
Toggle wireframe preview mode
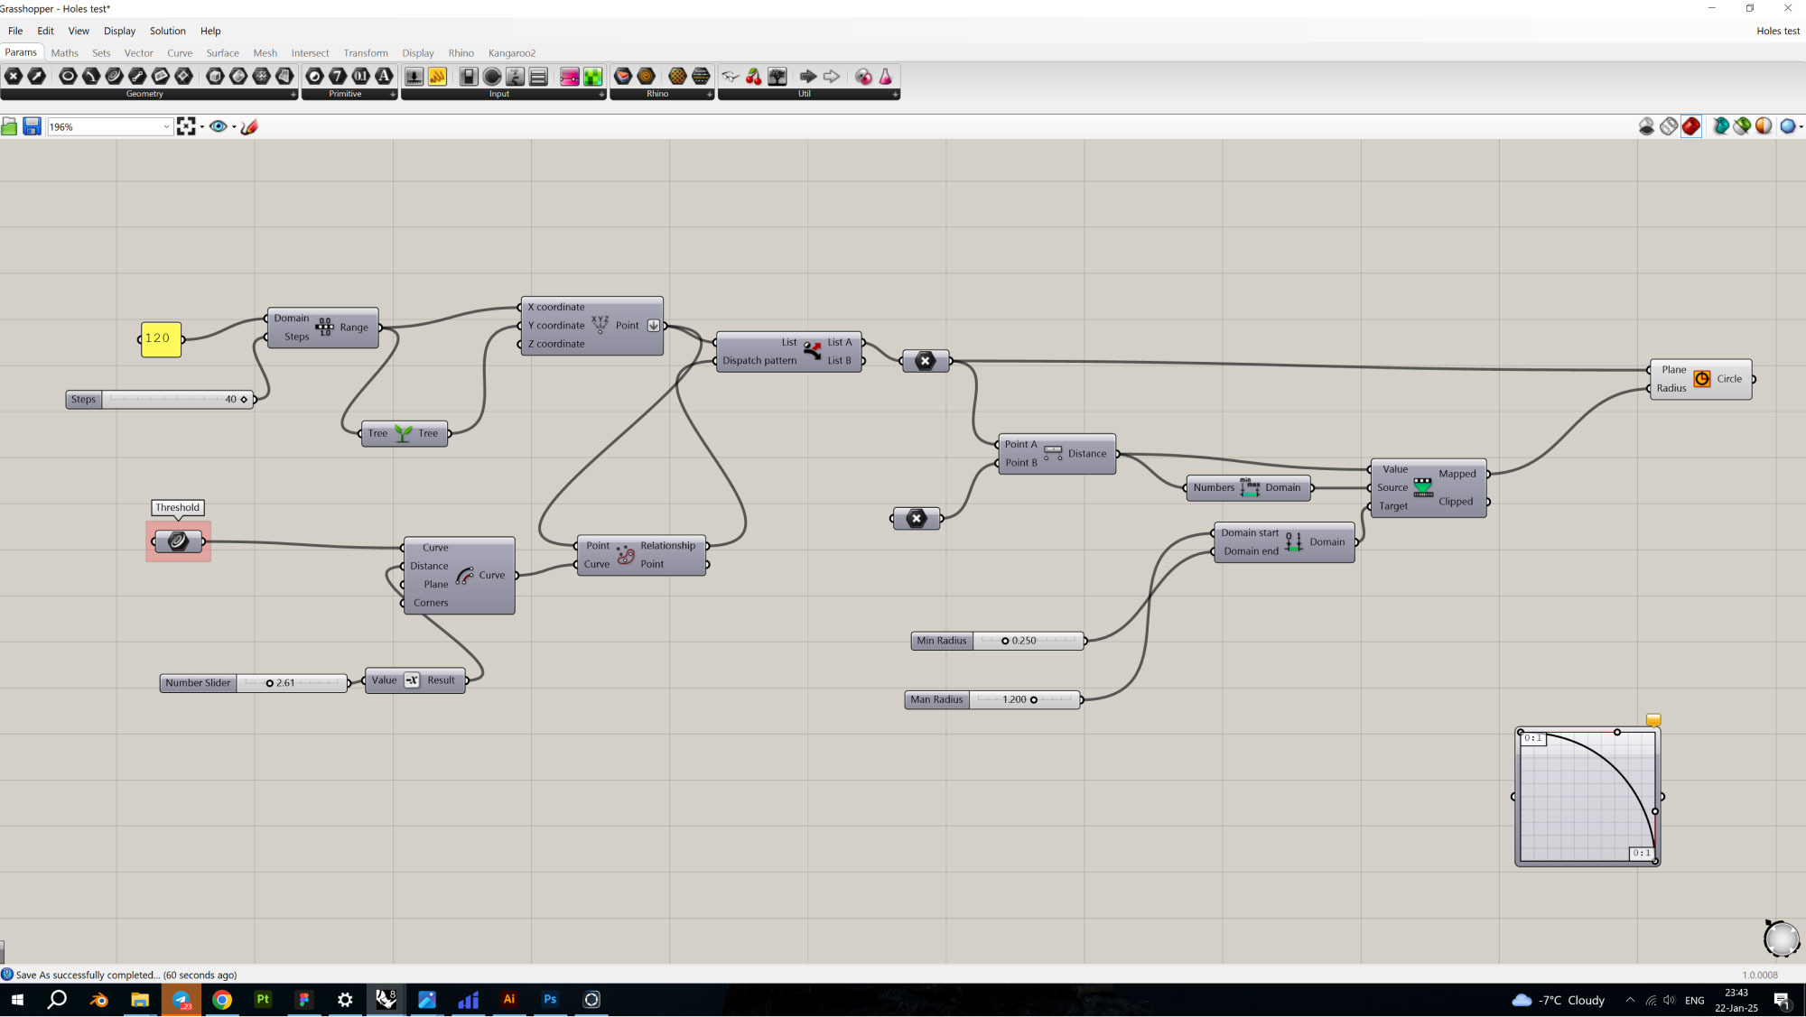point(1669,126)
